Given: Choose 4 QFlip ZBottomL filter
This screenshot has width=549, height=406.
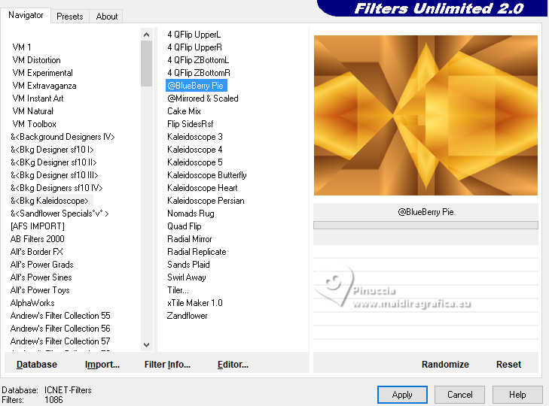Looking at the screenshot, I should 198,60.
